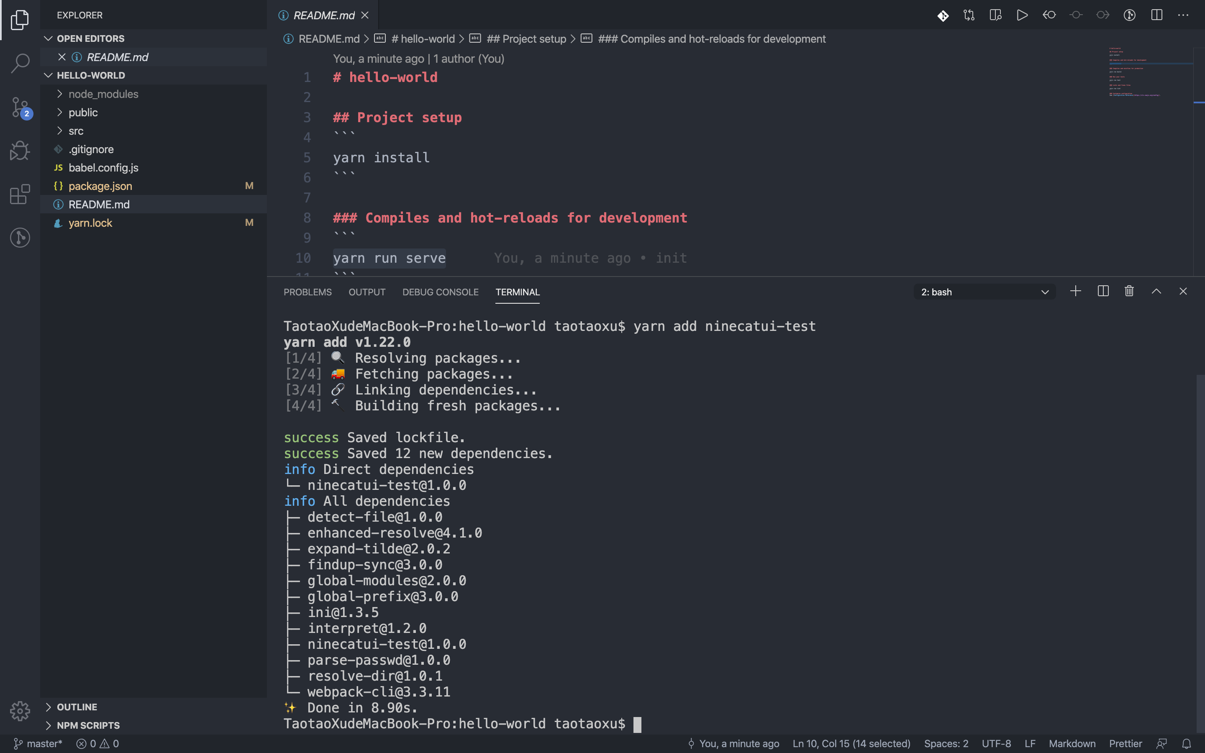Click the Compiles and hot-reloads breadcrumb
The width and height of the screenshot is (1205, 753).
(712, 39)
